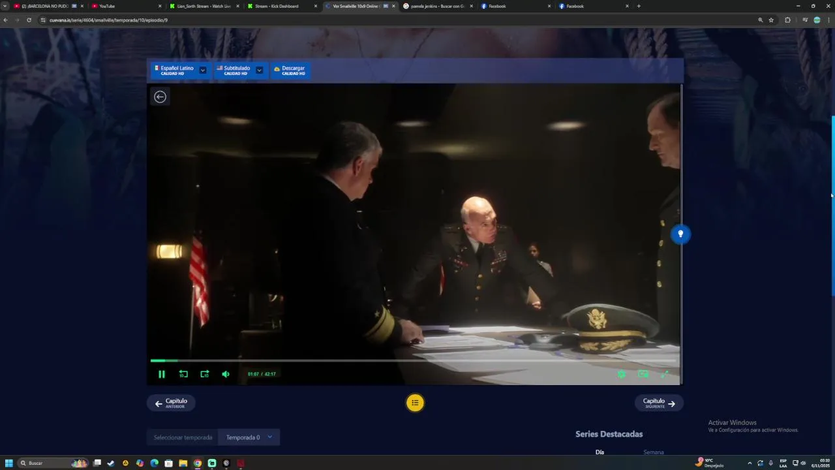Close the Stream - Kick Dashboard tab
The width and height of the screenshot is (835, 470).
tap(316, 6)
